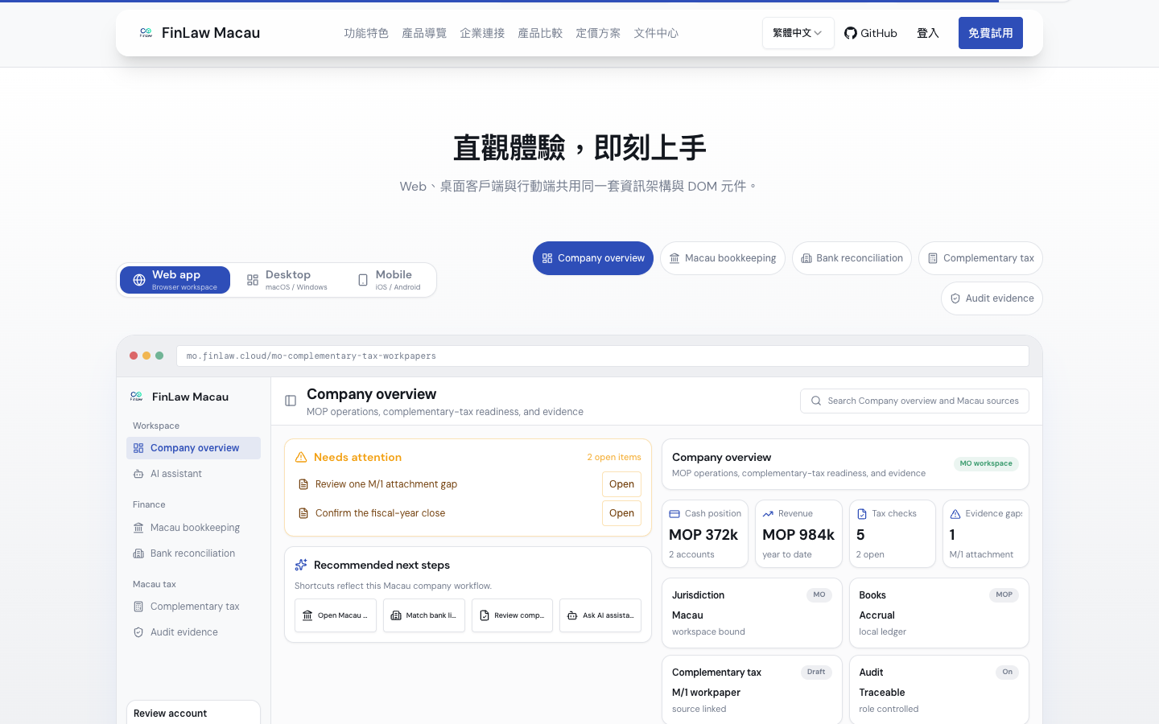Open Complementary tax in the sidebar
The width and height of the screenshot is (1159, 724).
[193, 607]
